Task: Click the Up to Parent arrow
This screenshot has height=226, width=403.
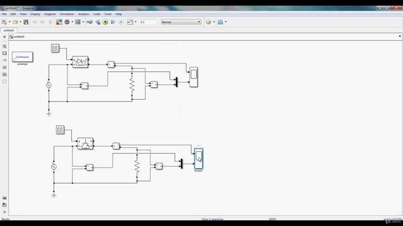Action: click(x=50, y=22)
